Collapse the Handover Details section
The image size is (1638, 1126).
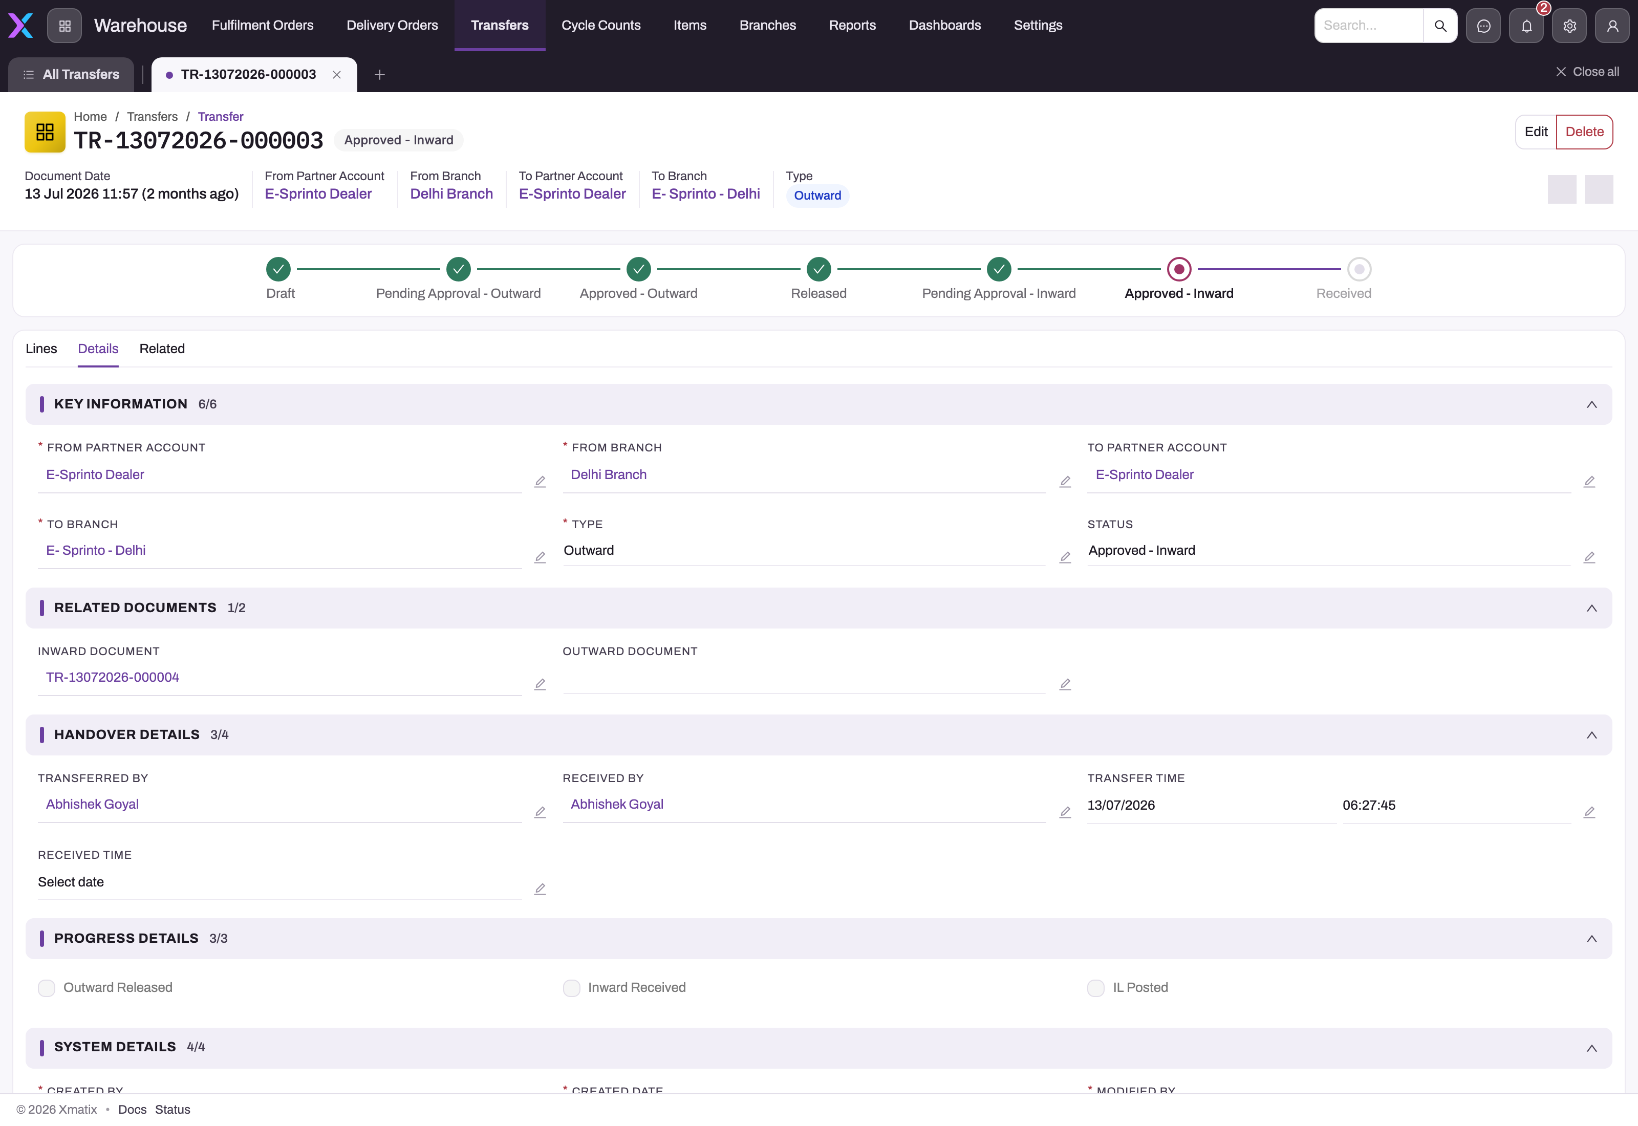coord(1591,735)
